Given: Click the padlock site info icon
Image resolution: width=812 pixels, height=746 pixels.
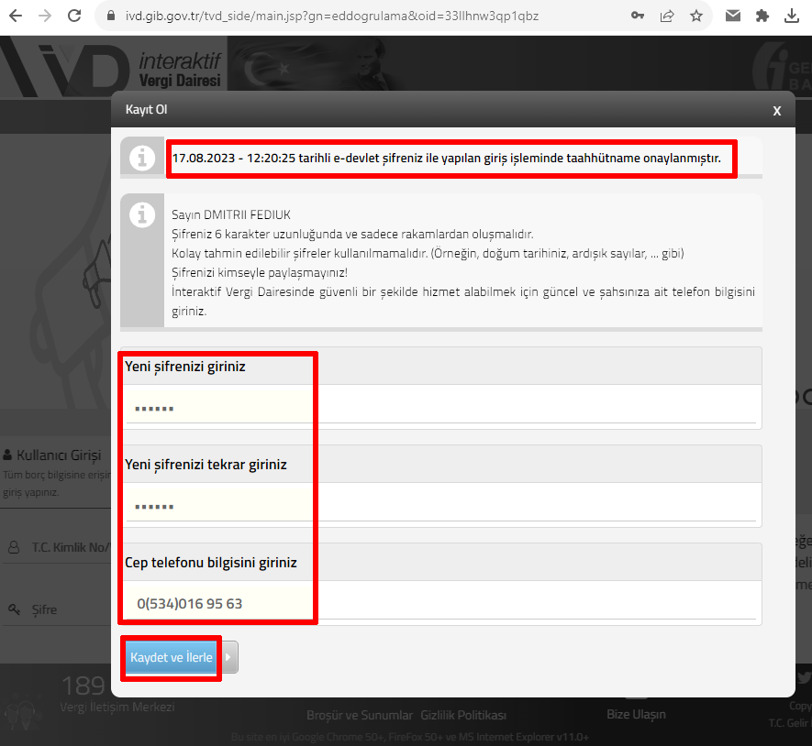Looking at the screenshot, I should coord(109,16).
